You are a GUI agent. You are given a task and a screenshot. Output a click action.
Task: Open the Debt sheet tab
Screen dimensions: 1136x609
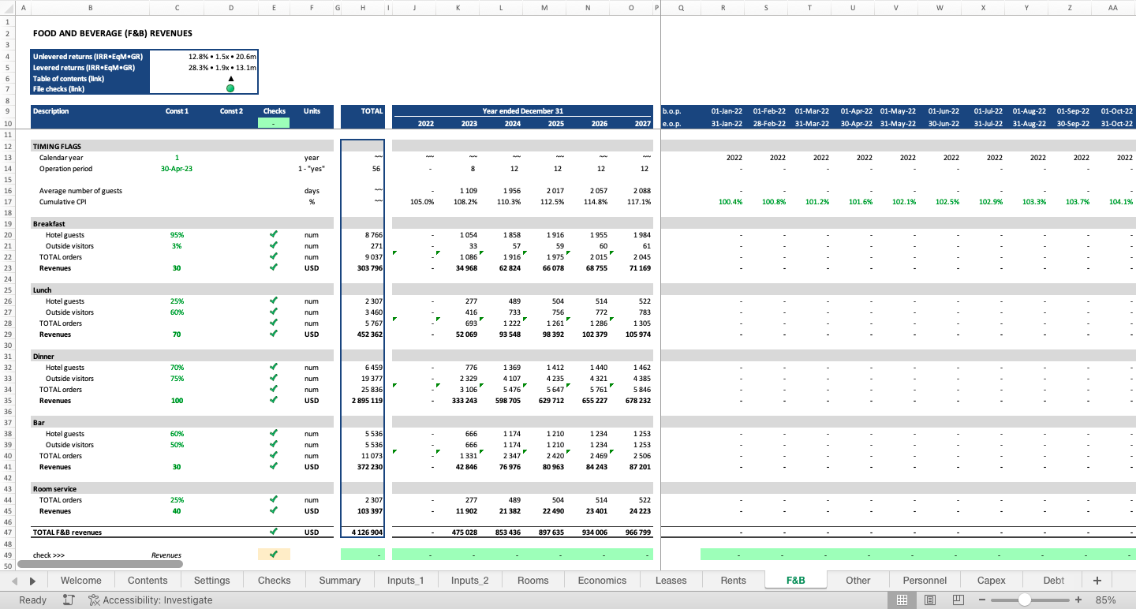tap(1053, 581)
